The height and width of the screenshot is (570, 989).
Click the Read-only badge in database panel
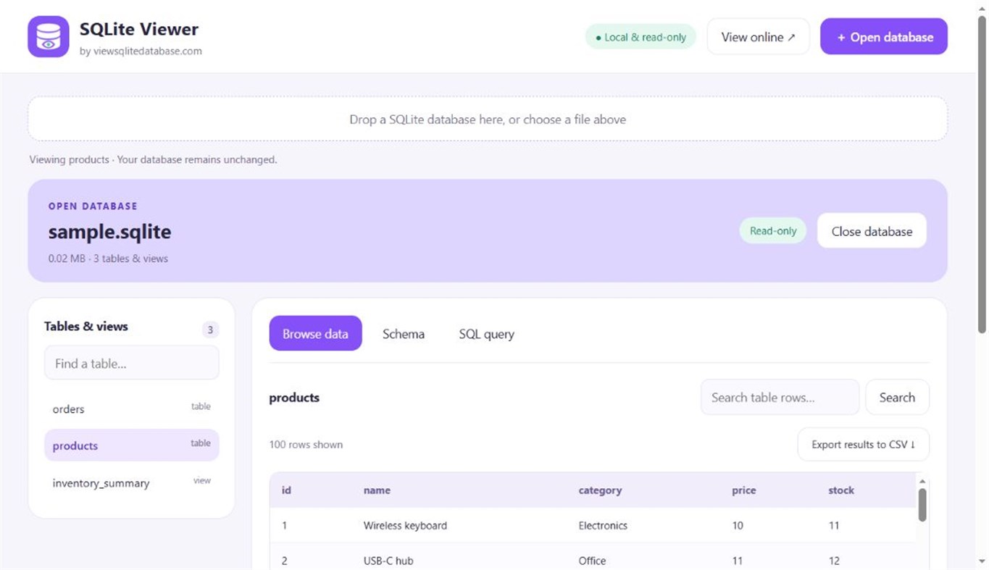click(x=772, y=231)
